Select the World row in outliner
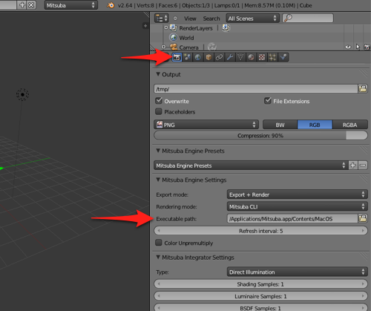This screenshot has width=371, height=311. (x=260, y=38)
